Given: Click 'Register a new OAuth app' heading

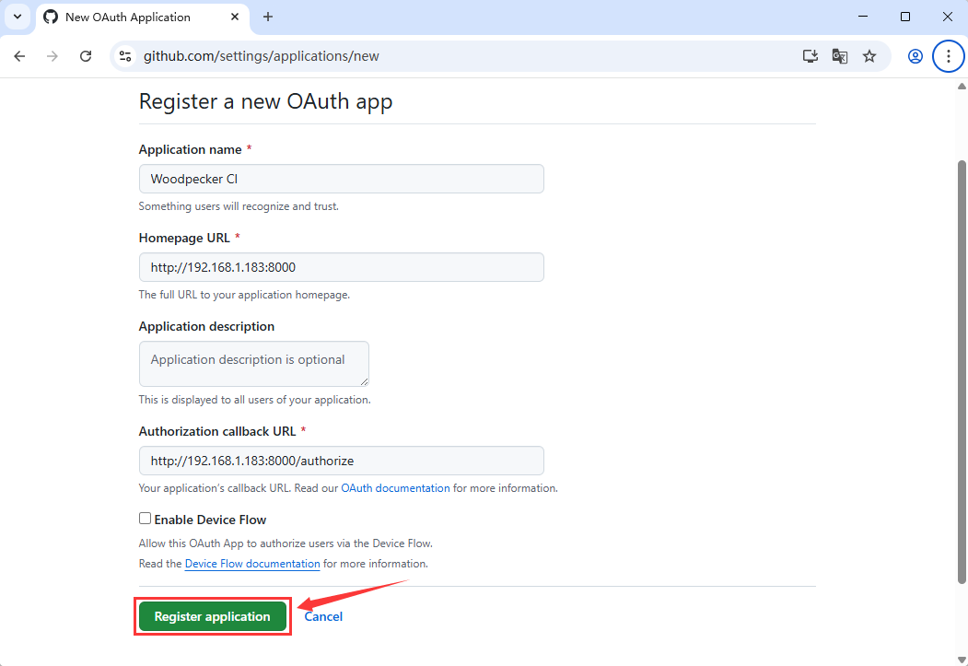Looking at the screenshot, I should (265, 101).
